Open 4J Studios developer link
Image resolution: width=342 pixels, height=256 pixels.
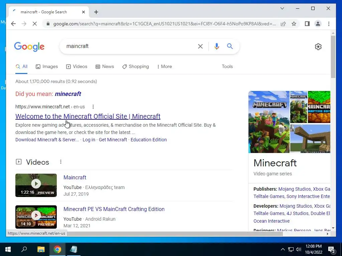298,213
